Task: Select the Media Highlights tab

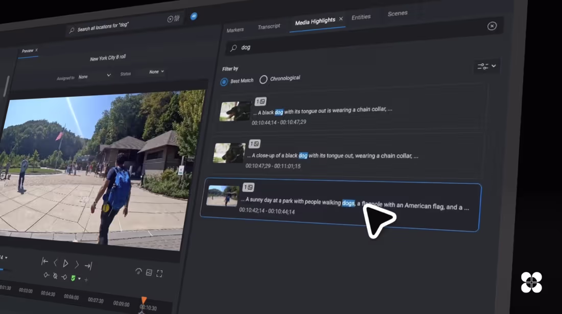Action: tap(315, 21)
